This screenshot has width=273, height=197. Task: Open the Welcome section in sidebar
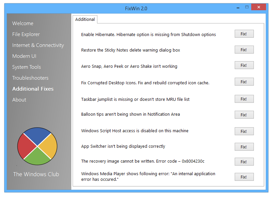23,23
